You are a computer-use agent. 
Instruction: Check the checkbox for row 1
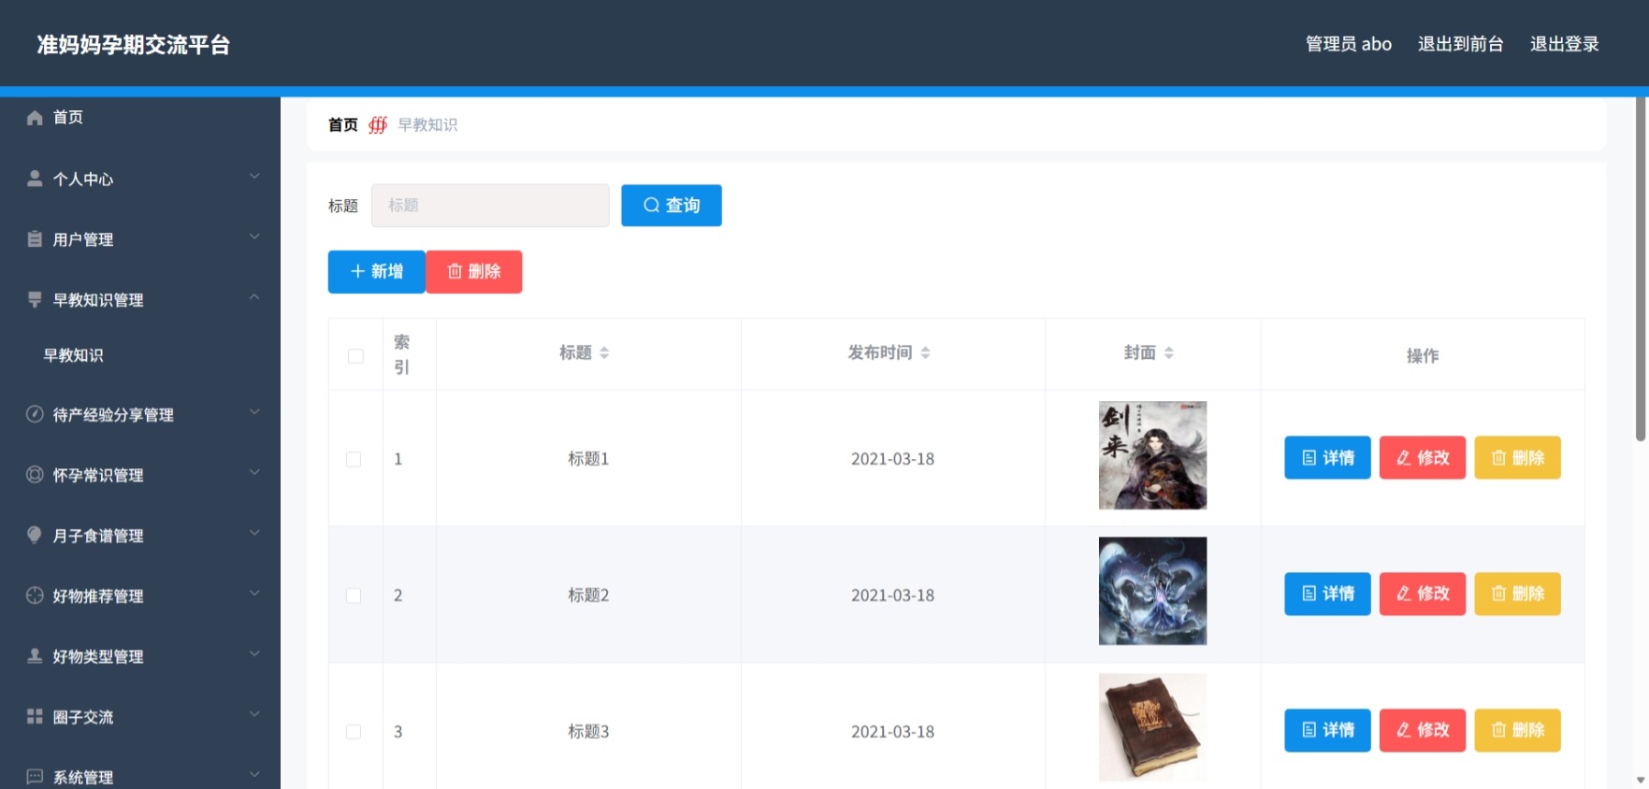pos(354,459)
